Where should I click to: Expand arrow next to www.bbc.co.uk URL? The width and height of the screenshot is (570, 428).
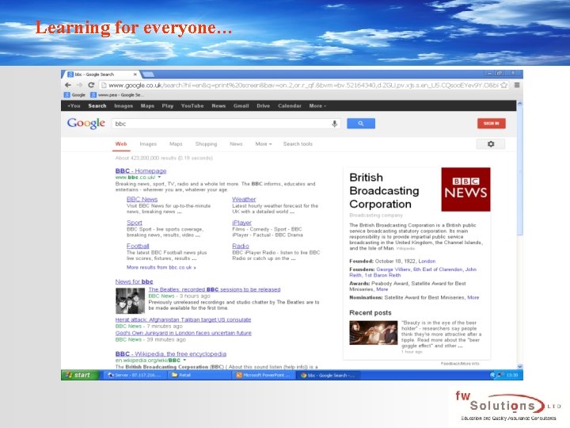pyautogui.click(x=159, y=178)
